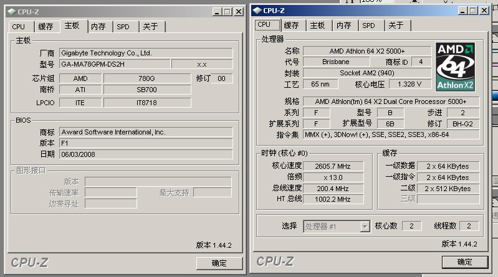Minimize the left CPU-Z window
Screen dimensions: 498x277
point(218,12)
